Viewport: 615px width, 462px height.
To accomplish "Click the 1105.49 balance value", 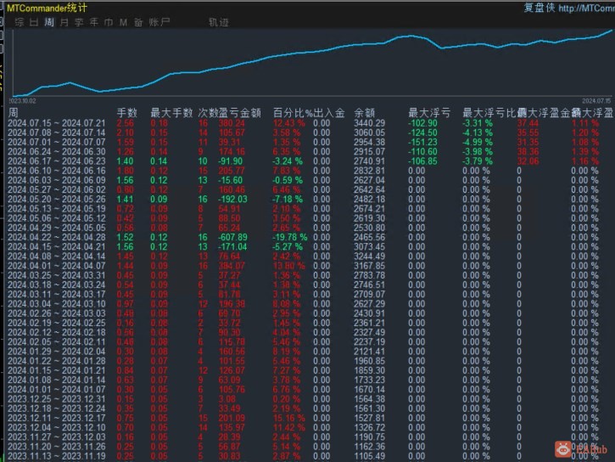I will click(370, 457).
